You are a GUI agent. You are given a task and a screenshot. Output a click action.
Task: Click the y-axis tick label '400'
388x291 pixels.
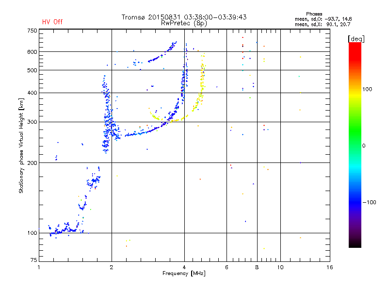(x=32, y=93)
